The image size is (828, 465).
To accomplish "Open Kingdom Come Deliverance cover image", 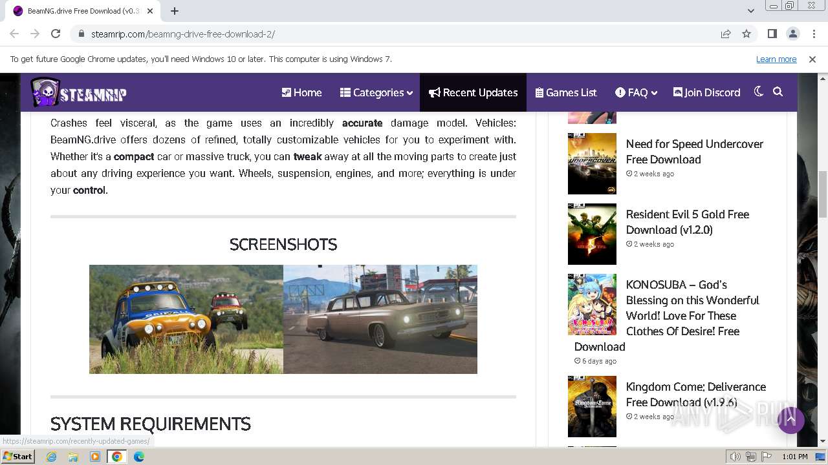I will pyautogui.click(x=592, y=406).
